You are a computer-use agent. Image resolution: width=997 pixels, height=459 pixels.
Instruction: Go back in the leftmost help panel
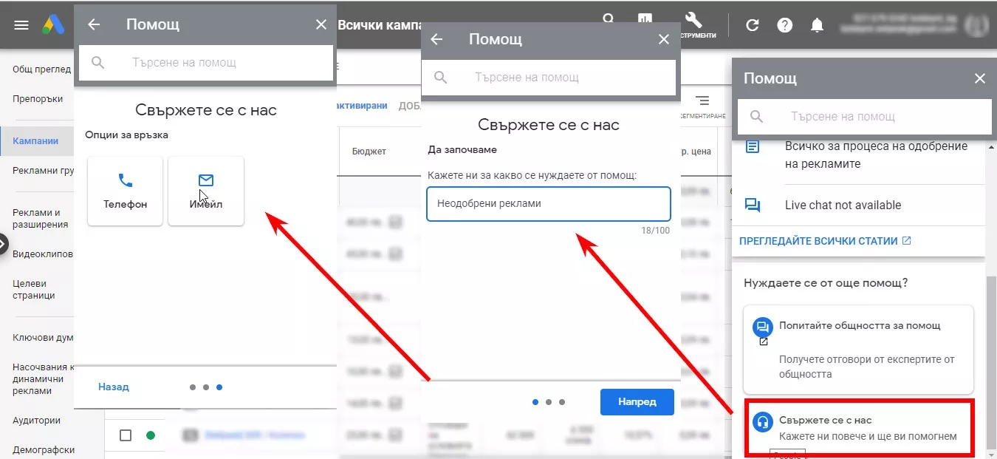94,24
